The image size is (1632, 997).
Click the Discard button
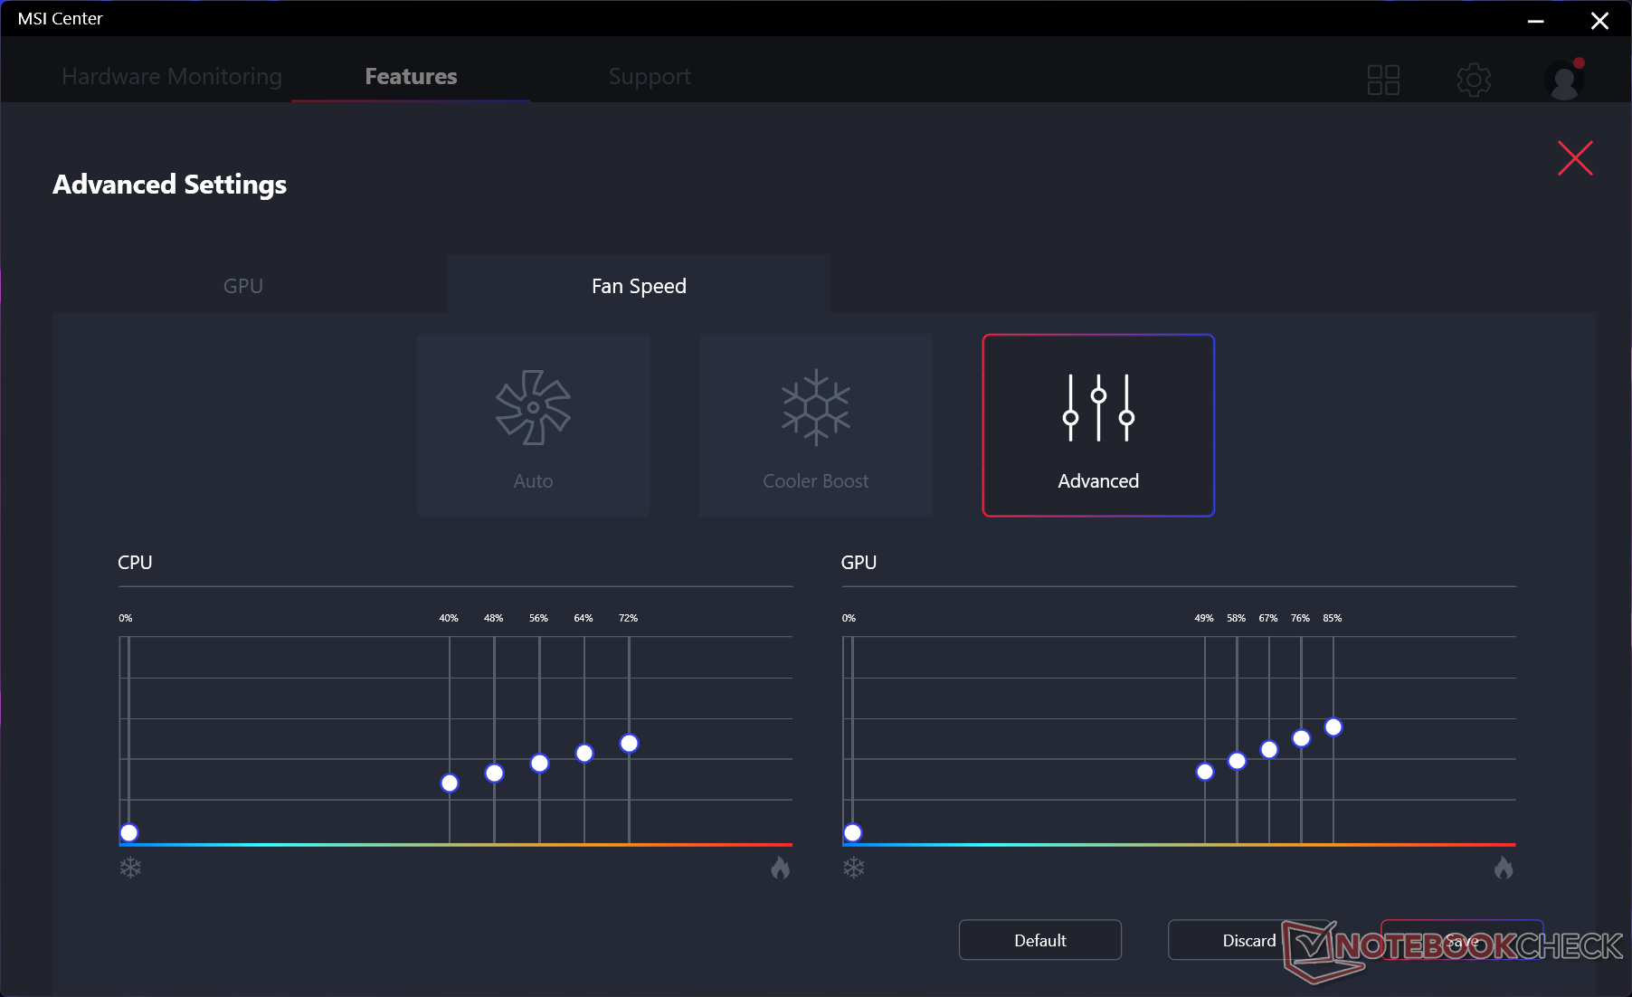click(x=1249, y=940)
